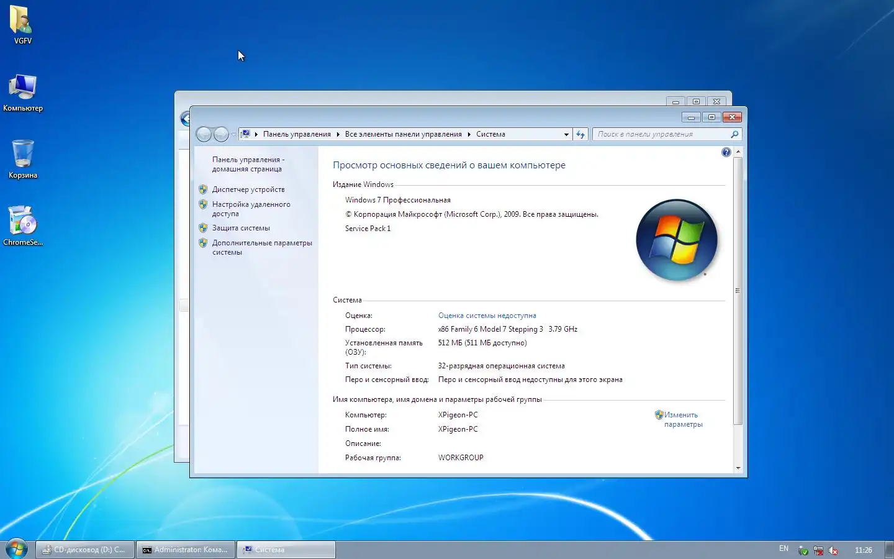Click the navigation Forward arrow in Система window
The height and width of the screenshot is (559, 894).
221,134
